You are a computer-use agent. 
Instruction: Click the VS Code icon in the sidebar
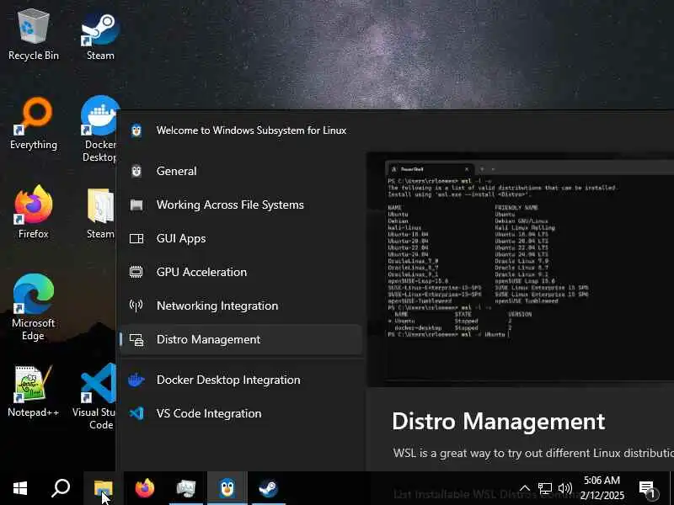(x=136, y=413)
